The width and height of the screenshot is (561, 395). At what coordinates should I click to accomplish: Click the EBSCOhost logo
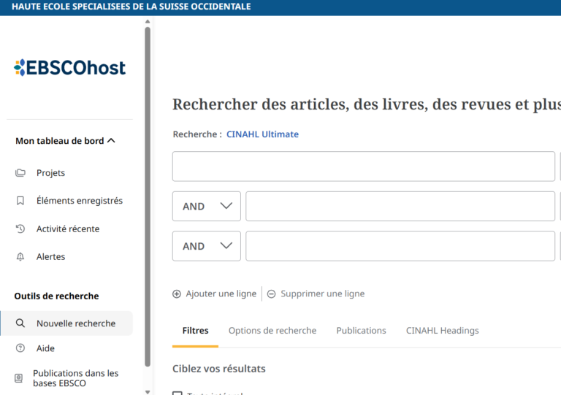[x=69, y=68]
